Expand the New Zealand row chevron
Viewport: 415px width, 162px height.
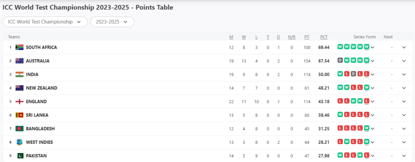click(x=404, y=88)
